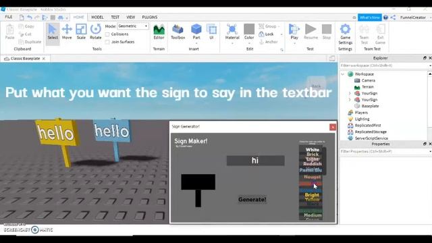Click the Duplicate button

click(x=30, y=42)
